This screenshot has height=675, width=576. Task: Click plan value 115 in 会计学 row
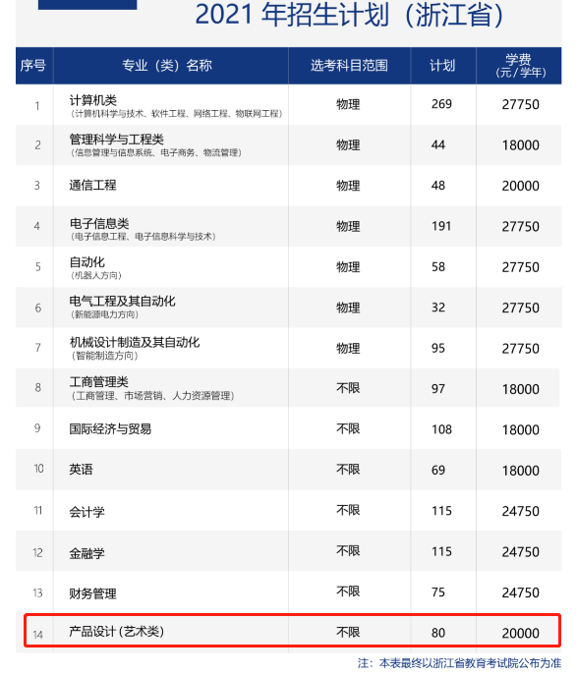point(441,511)
